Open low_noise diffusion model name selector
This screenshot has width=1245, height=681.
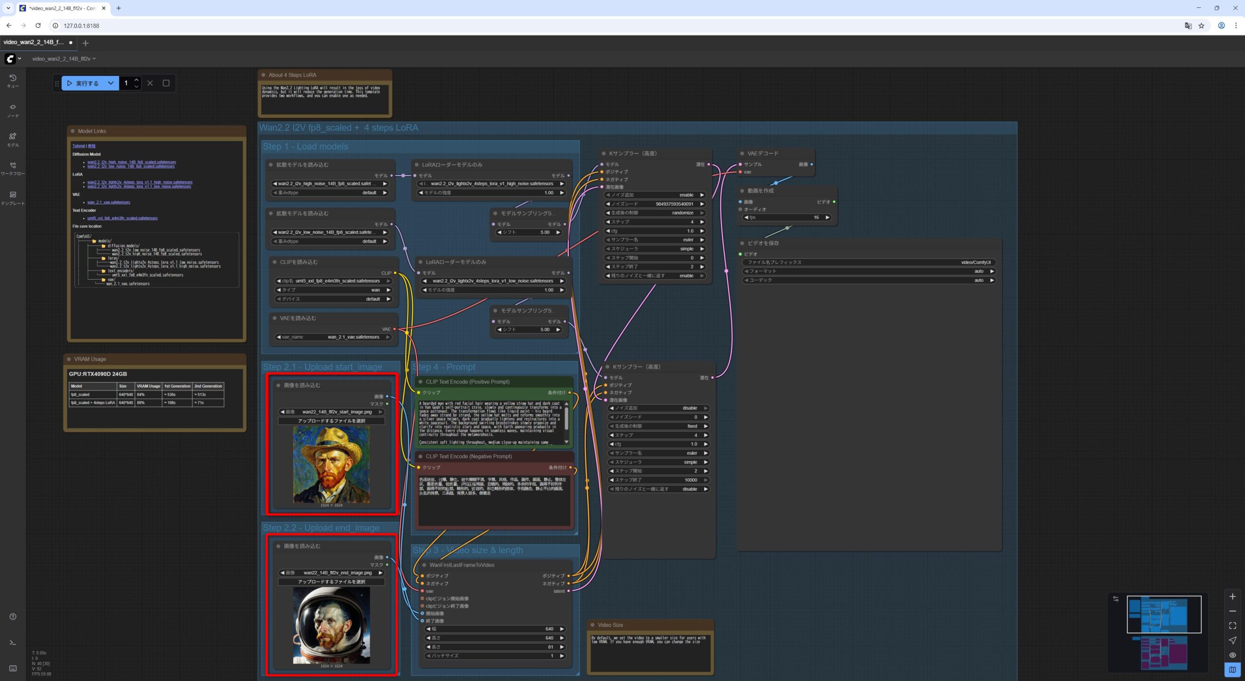click(330, 233)
